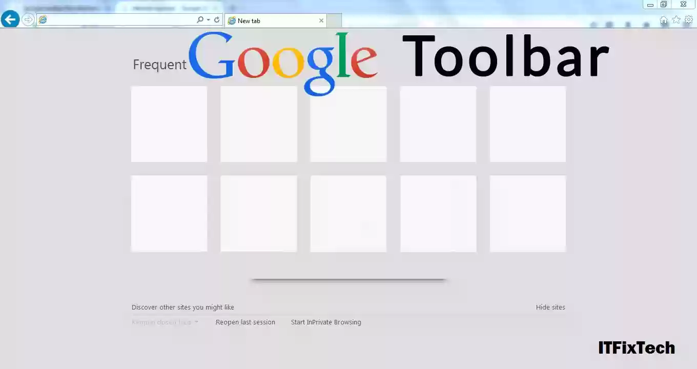Click the search magnifier in address bar
697x369 pixels.
pos(200,20)
